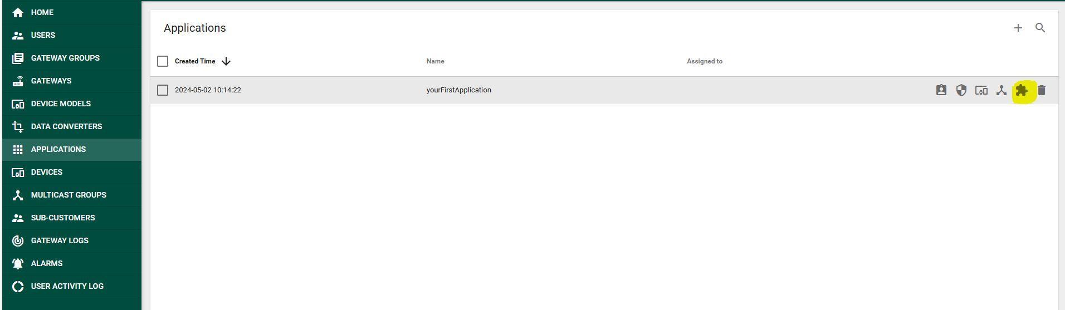Go to Users in the sidebar
The width and height of the screenshot is (1065, 310).
pyautogui.click(x=71, y=35)
